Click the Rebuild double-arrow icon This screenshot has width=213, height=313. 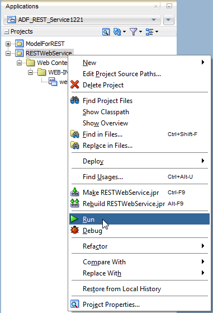(x=75, y=203)
